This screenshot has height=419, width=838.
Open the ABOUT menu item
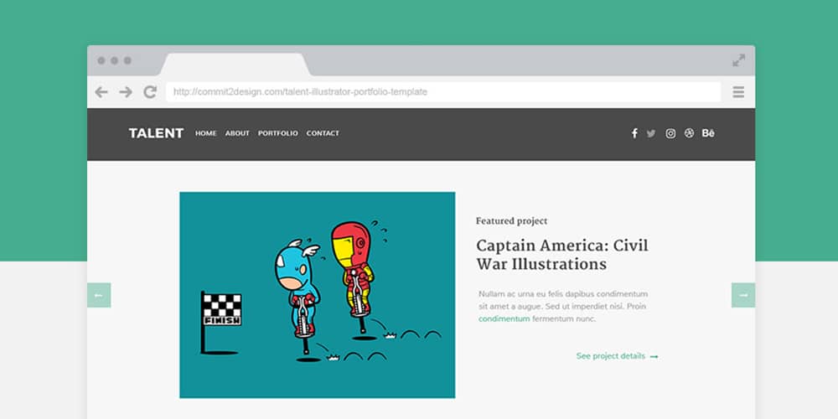point(237,133)
